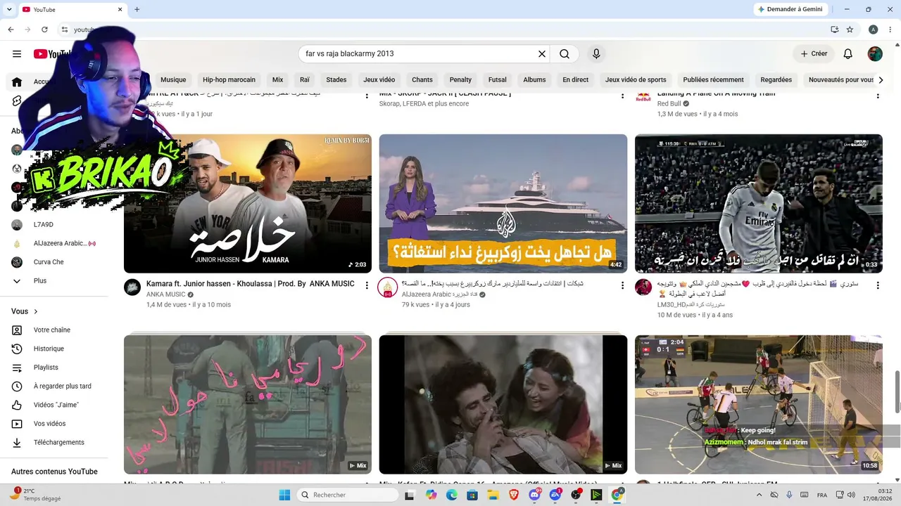
Task: Install app icon in address bar
Action: coord(834,30)
